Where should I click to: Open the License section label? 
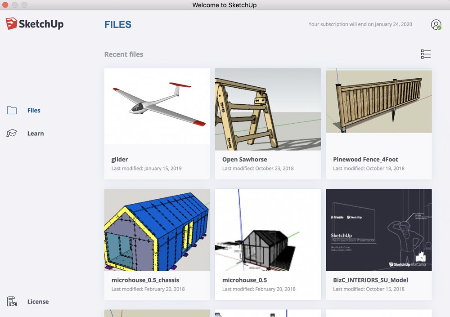tap(38, 302)
